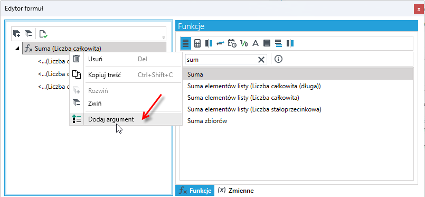
Task: Click the trash icon next to Usuń
Action: tap(77, 59)
